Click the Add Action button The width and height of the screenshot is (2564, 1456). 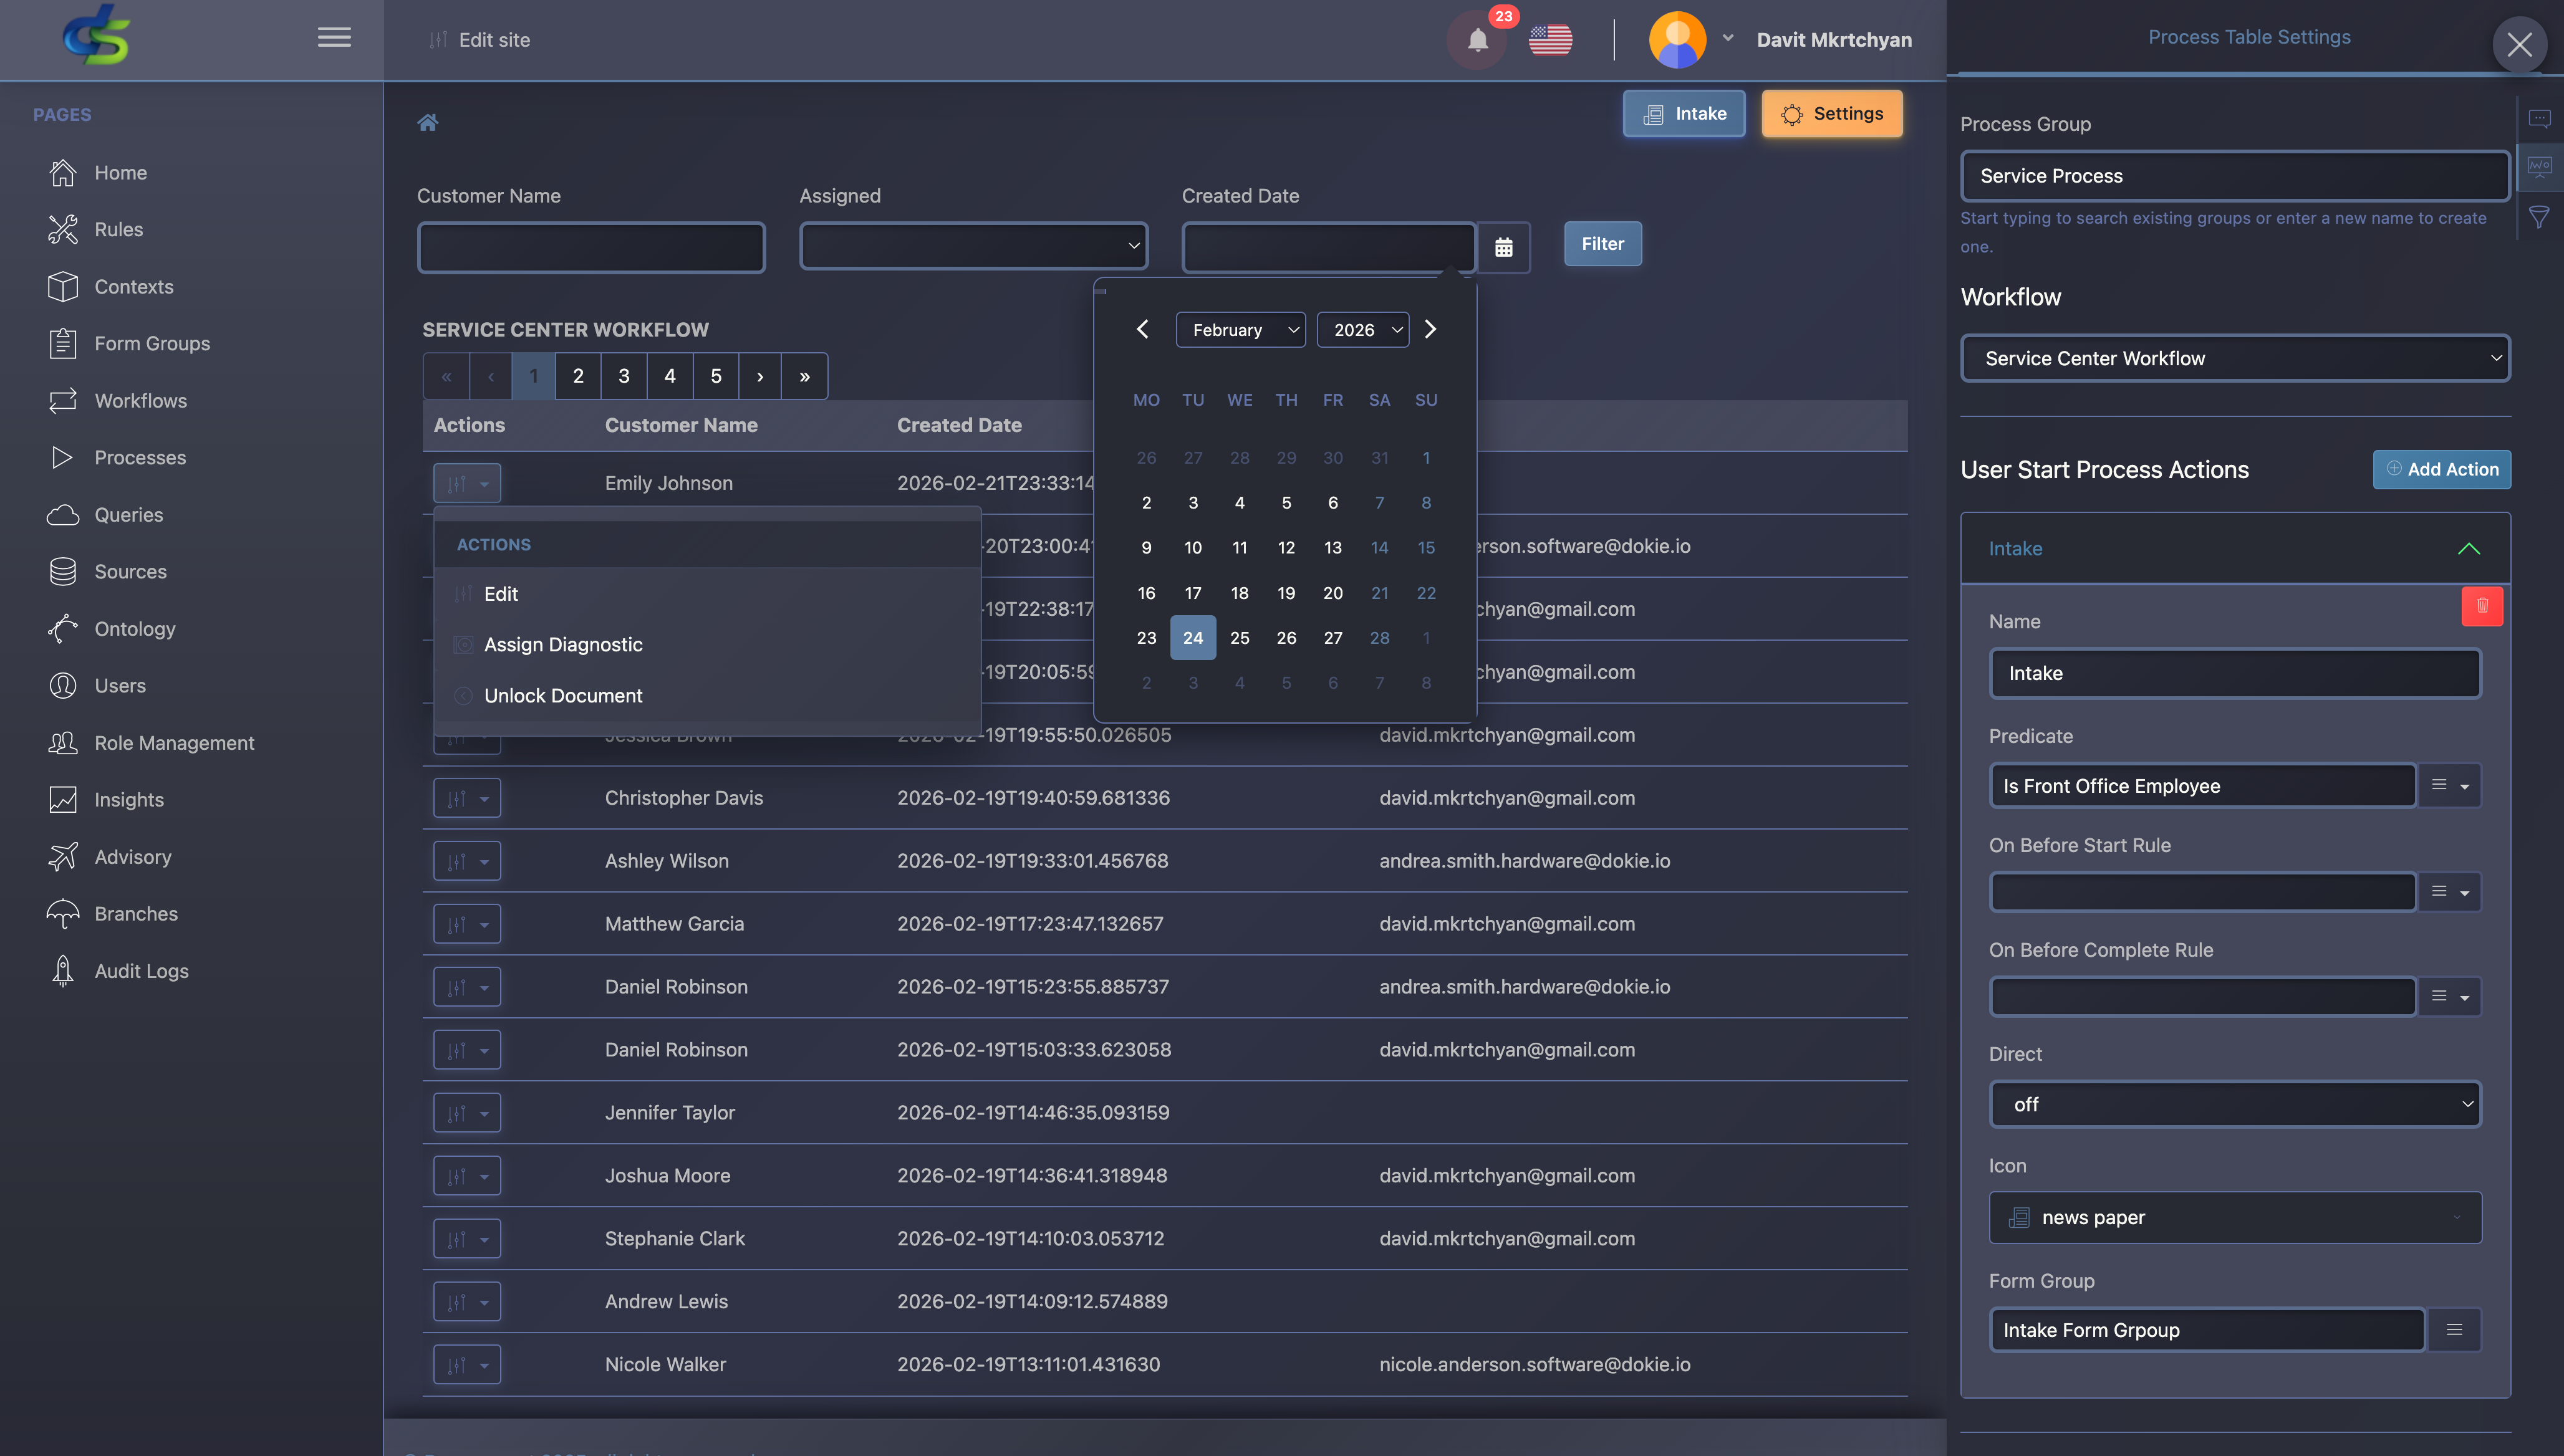2441,469
